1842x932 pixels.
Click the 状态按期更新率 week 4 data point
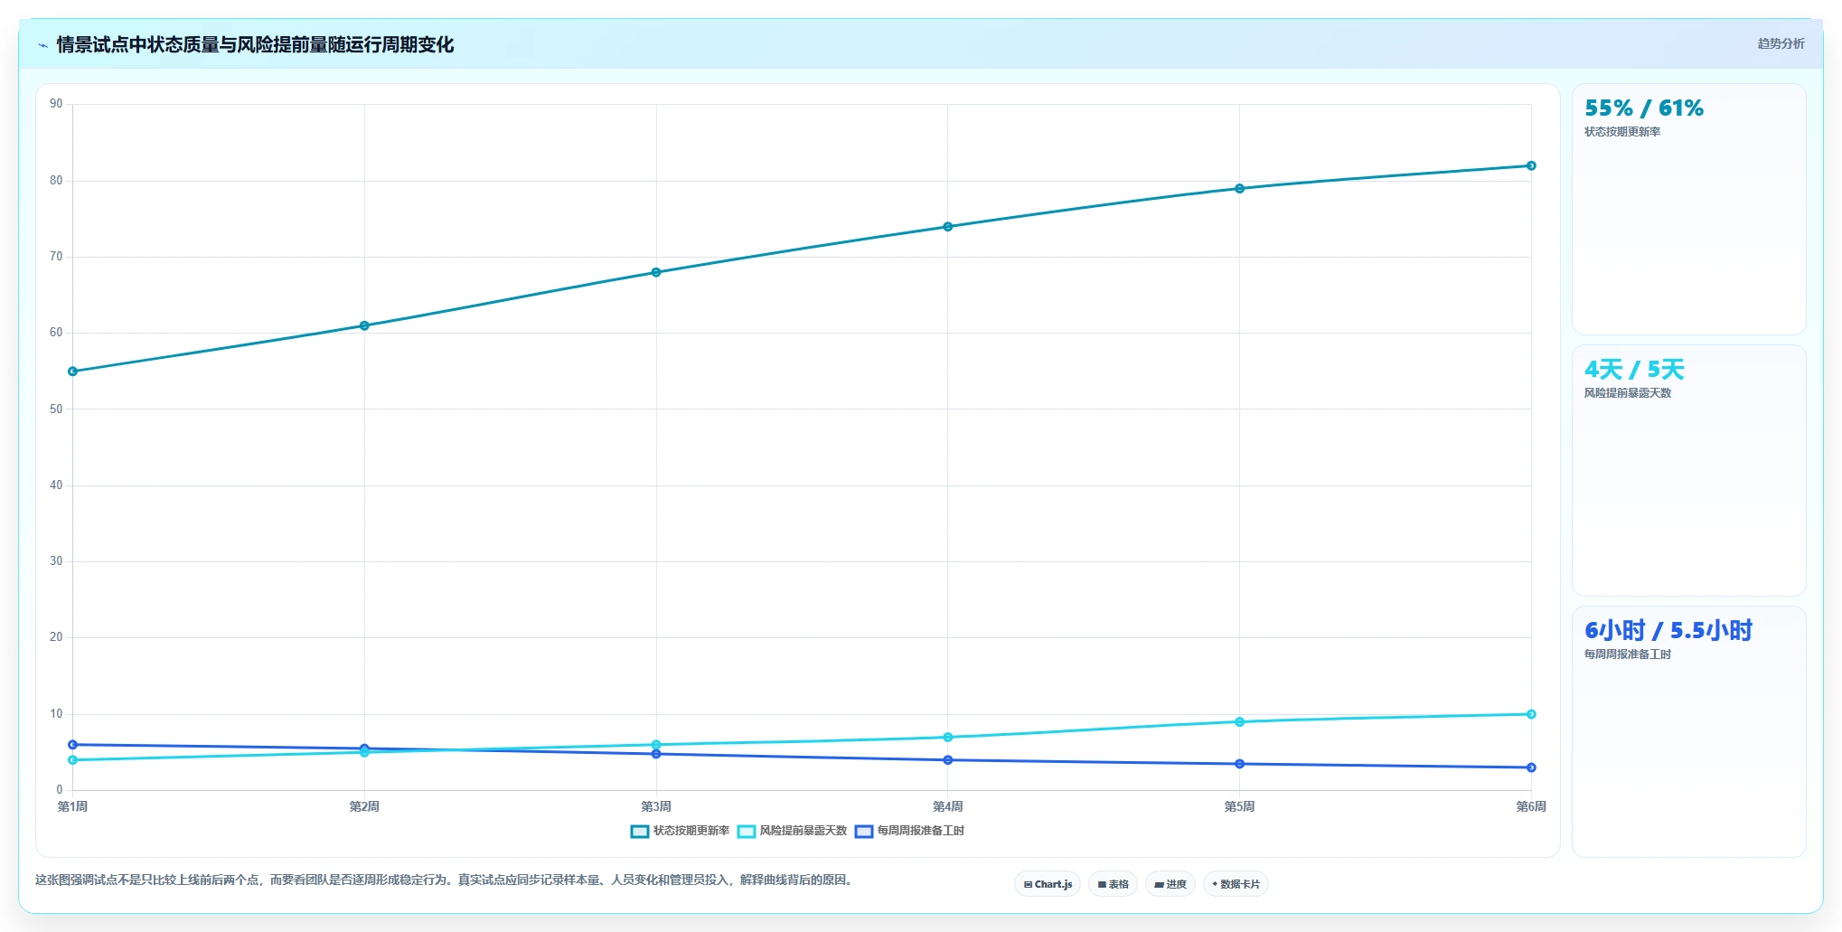[x=947, y=227]
